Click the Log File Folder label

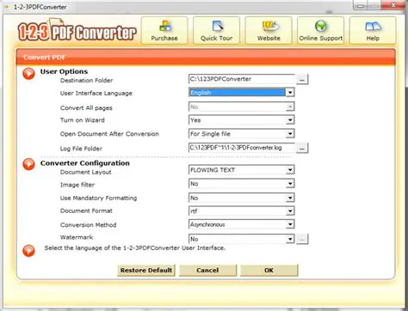81,149
